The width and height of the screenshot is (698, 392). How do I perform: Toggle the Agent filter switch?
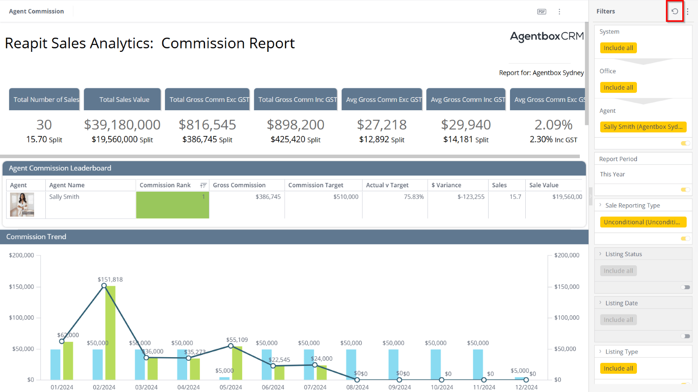tap(685, 143)
